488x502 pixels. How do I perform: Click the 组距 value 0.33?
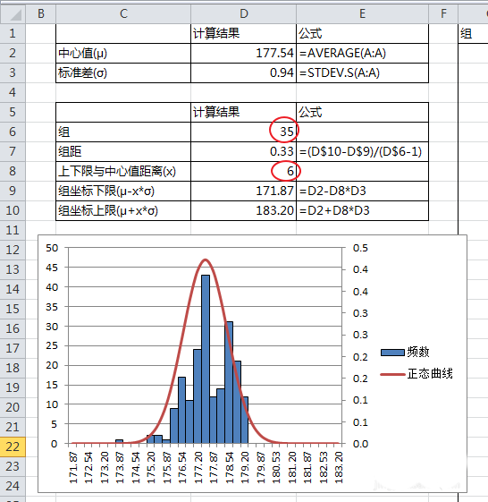point(244,151)
